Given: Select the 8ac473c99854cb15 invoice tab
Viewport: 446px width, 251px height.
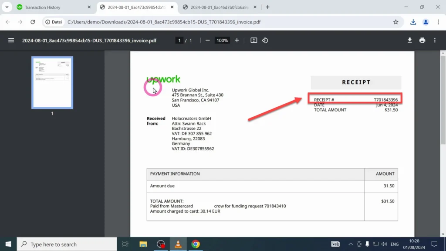Looking at the screenshot, I should tap(137, 7).
